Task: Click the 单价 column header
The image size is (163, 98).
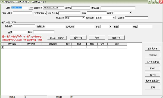Action: pos(92,44)
